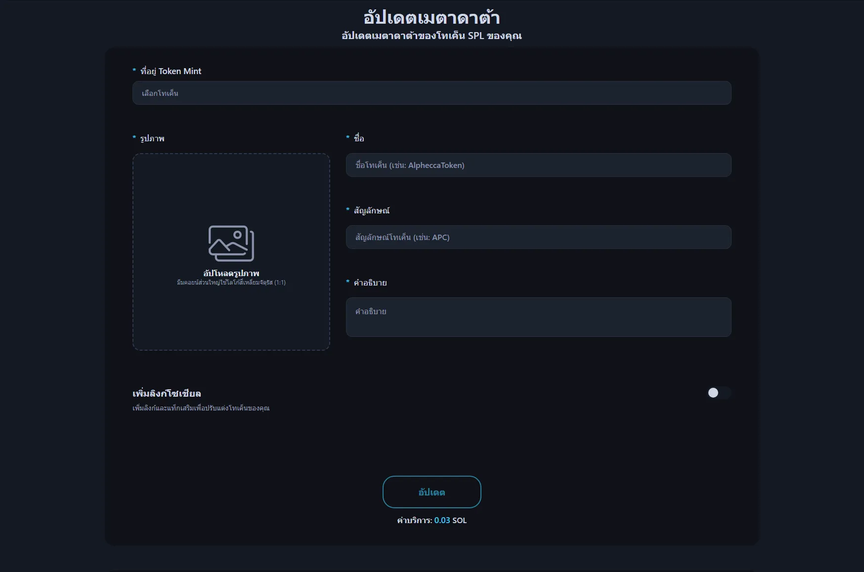Click the อัปเดตเมตาดาต้า page title
The image size is (864, 572).
[432, 18]
